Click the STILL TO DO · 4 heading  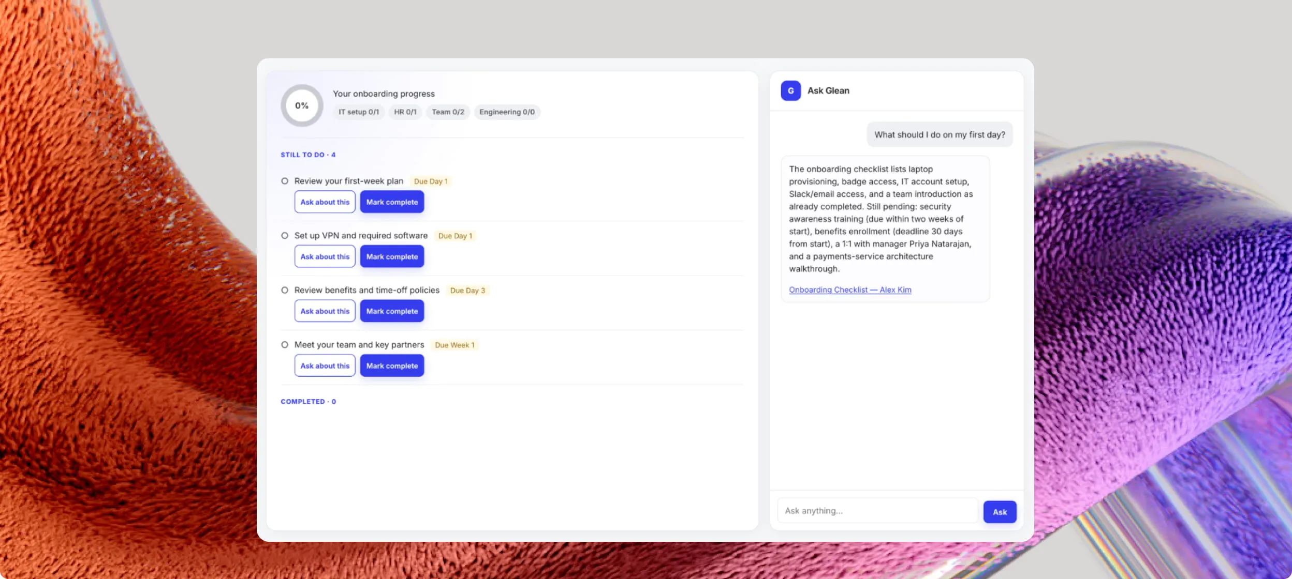coord(308,155)
